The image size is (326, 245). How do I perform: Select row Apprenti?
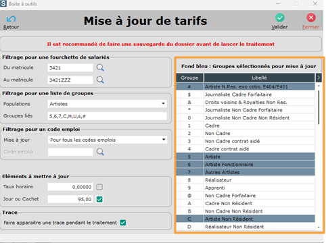click(246, 188)
